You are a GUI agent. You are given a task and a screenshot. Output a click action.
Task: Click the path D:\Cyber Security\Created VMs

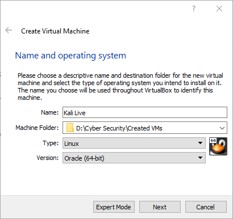click(x=119, y=128)
